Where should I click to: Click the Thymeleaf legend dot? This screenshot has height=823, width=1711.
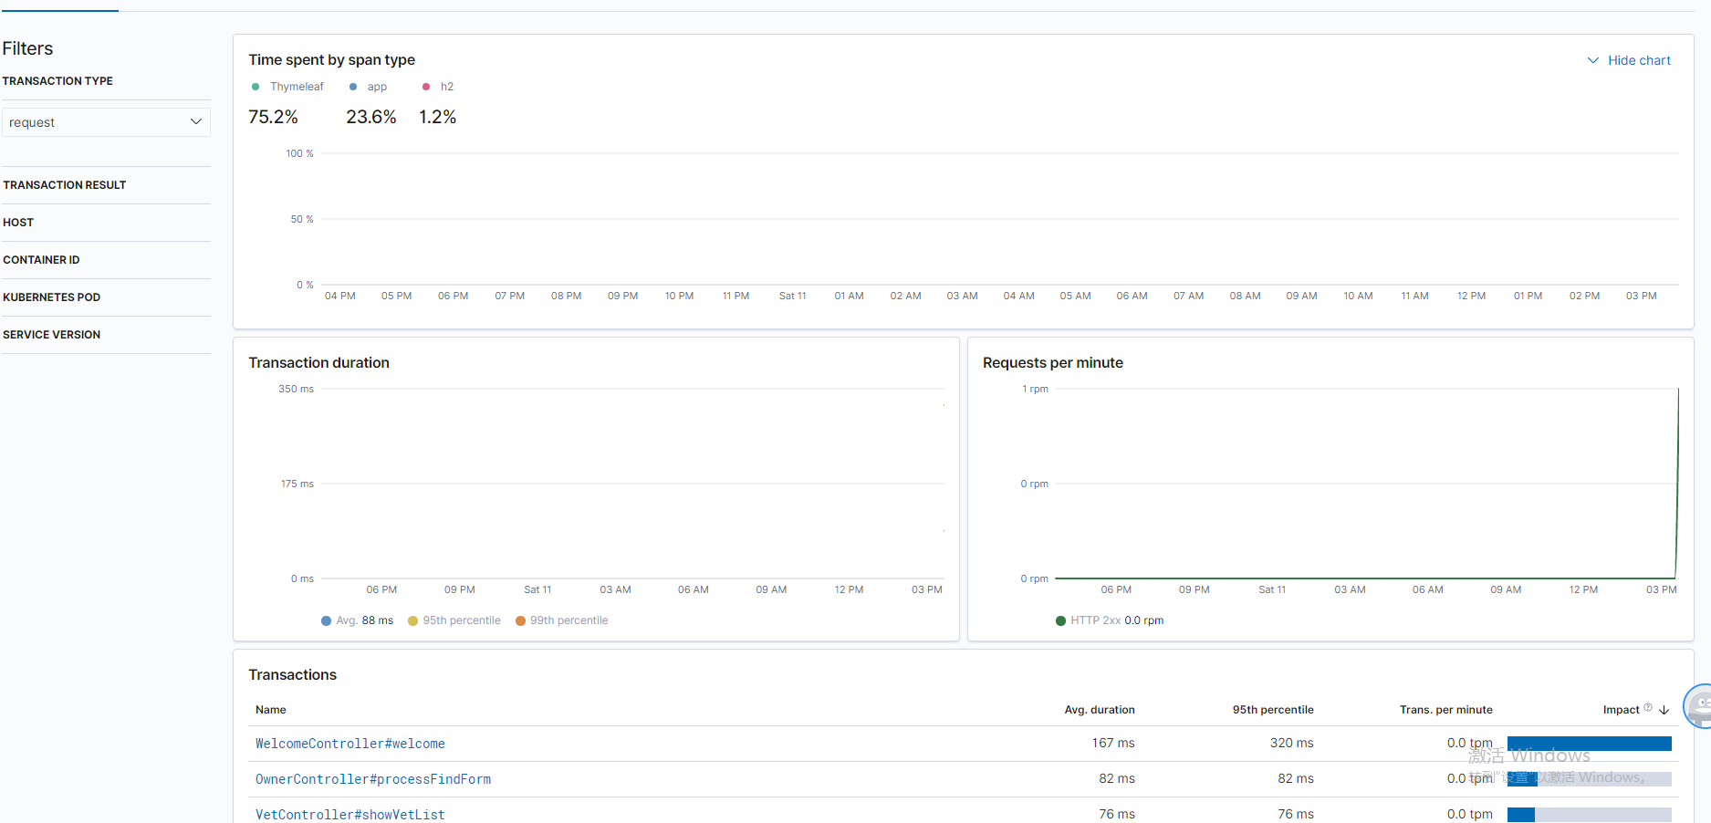point(255,86)
